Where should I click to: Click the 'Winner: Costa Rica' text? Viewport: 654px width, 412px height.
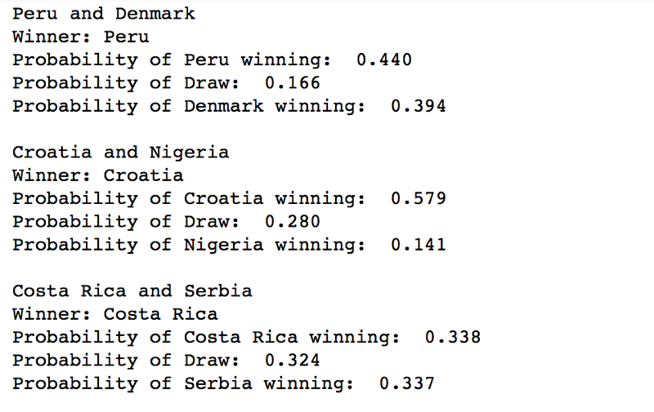115,314
